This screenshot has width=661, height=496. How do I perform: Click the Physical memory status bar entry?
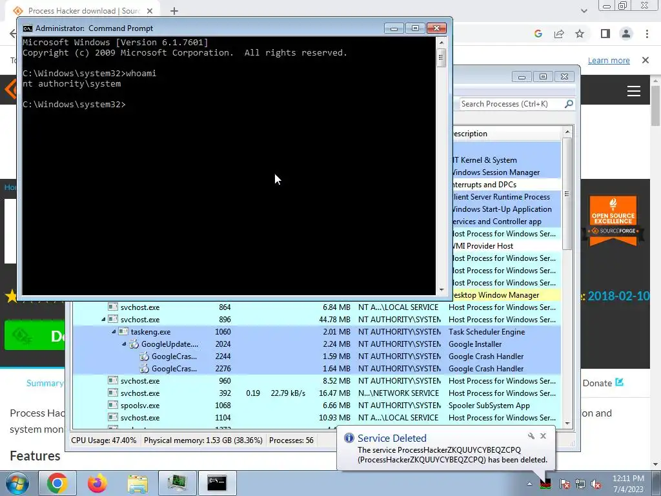point(203,440)
